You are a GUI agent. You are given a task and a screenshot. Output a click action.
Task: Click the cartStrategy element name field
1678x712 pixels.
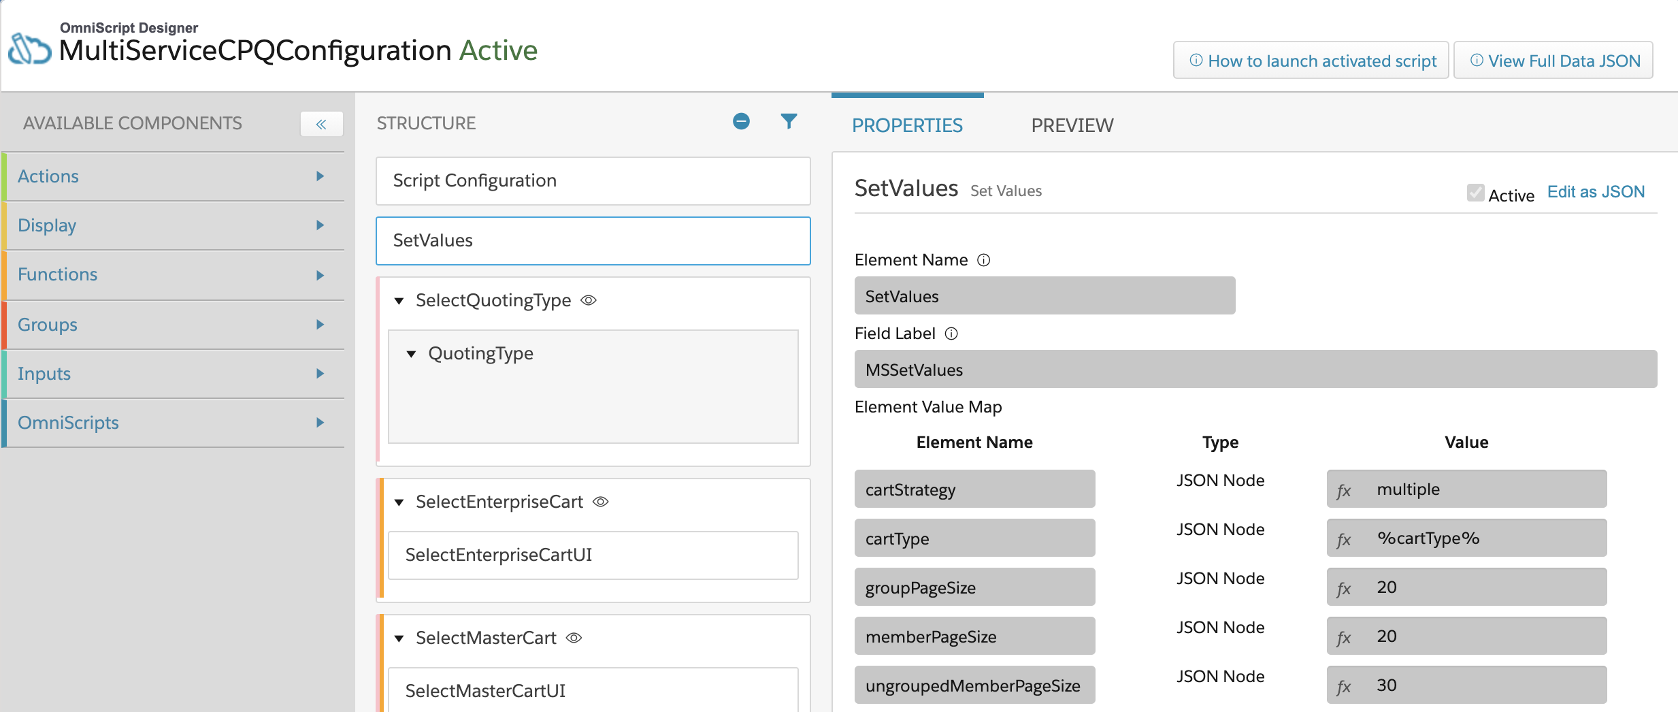975,489
